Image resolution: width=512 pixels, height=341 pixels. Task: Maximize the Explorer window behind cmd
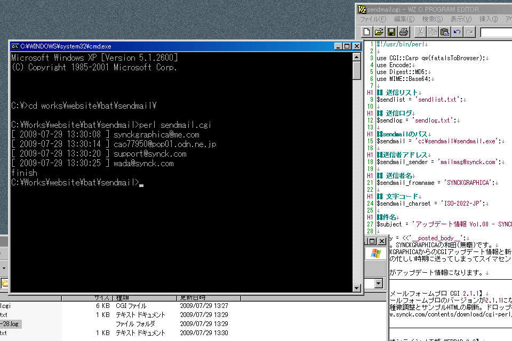pyautogui.click(x=372, y=241)
